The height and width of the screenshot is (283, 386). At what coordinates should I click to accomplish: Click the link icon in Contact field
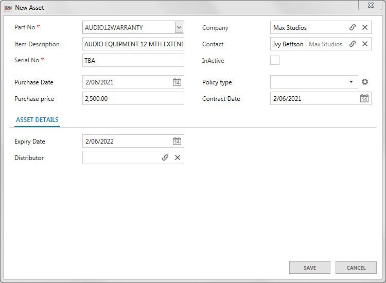353,44
